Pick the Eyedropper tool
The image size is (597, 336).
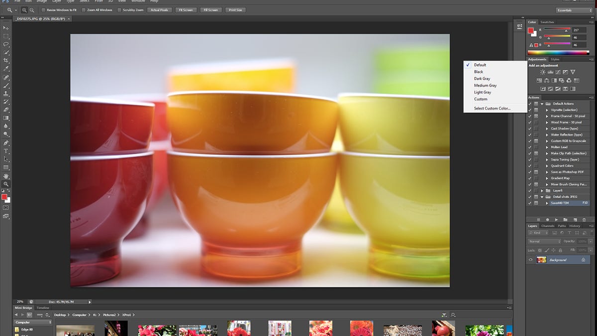[6, 68]
